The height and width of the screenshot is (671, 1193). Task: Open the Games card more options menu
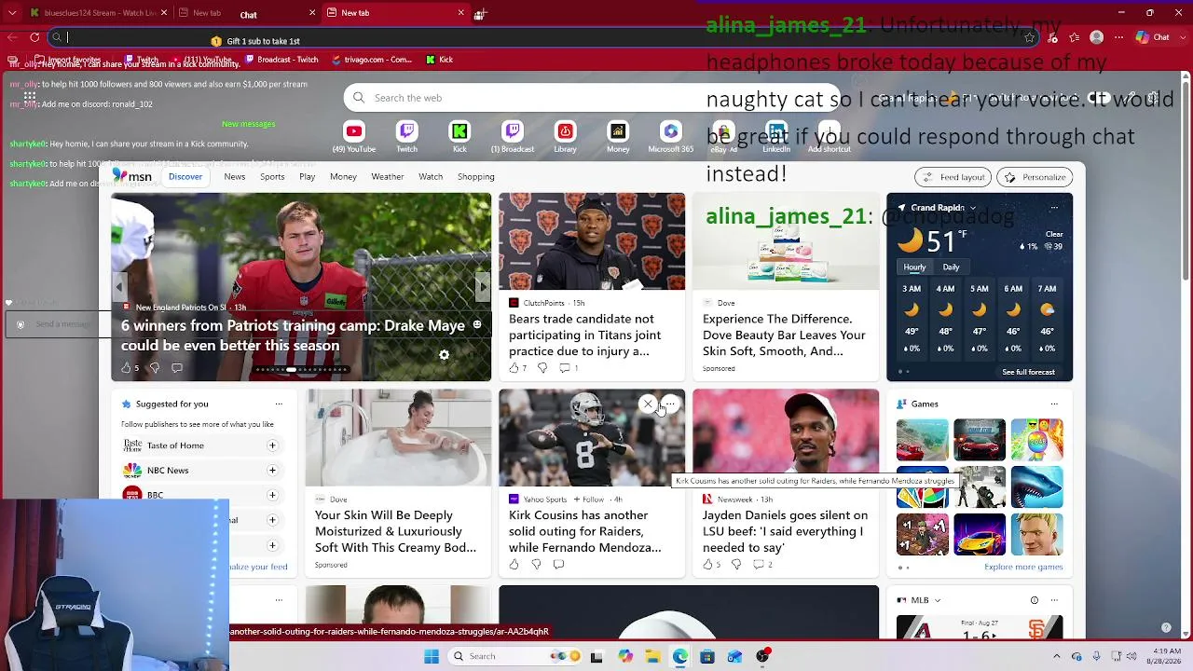pyautogui.click(x=1054, y=404)
